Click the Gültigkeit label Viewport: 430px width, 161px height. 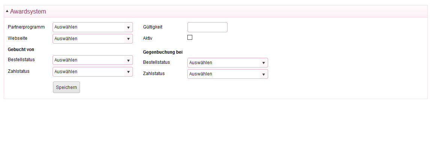pos(153,27)
